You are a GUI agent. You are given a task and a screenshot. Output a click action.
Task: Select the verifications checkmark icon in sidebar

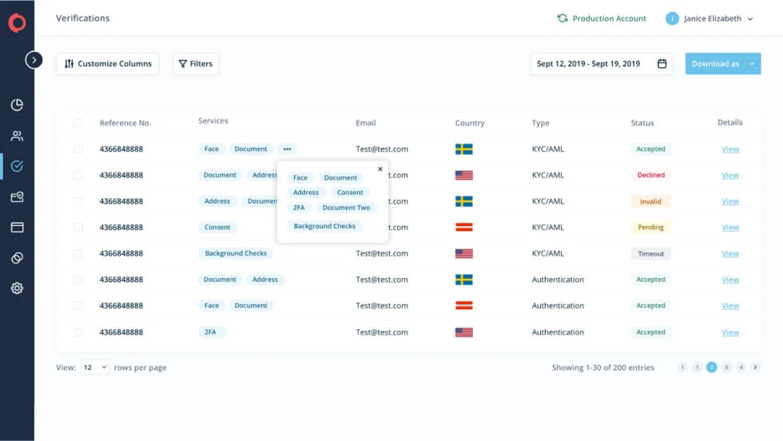coord(17,166)
